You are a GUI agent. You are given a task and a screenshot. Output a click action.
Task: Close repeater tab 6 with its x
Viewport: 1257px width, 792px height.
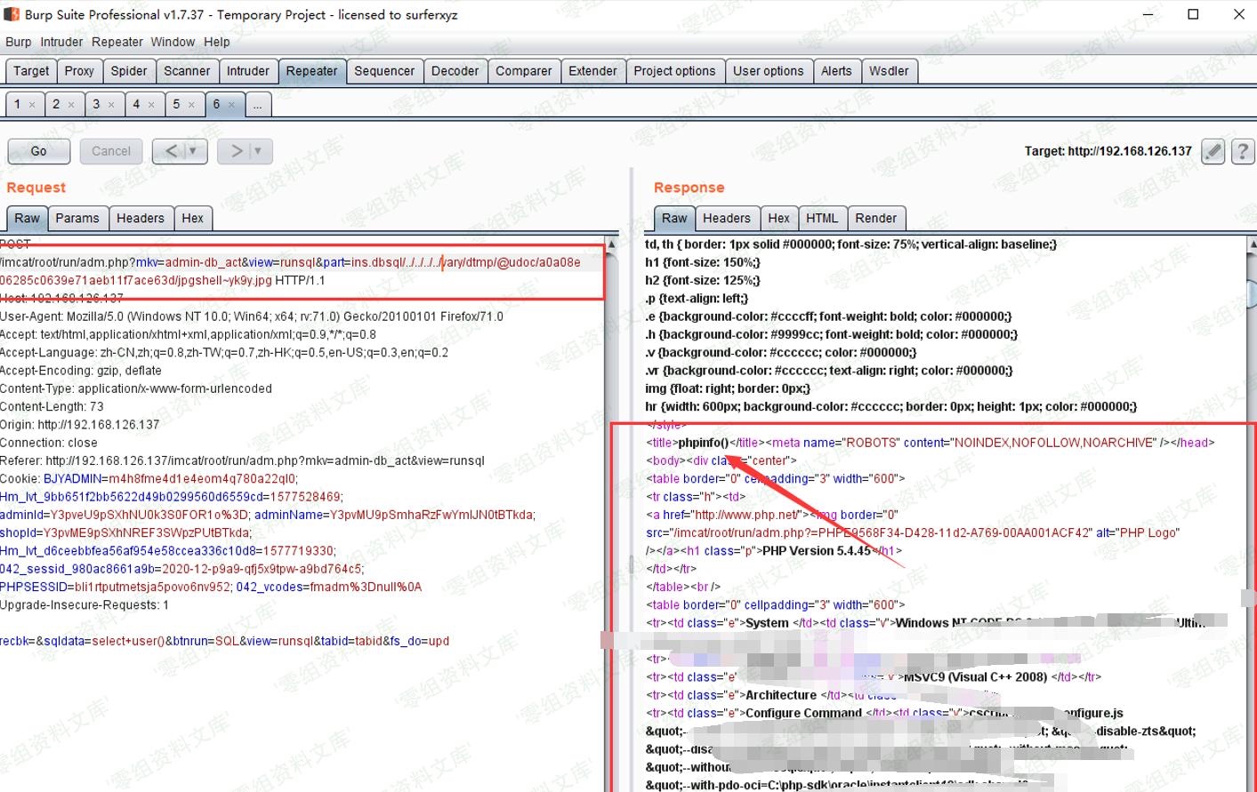point(231,105)
